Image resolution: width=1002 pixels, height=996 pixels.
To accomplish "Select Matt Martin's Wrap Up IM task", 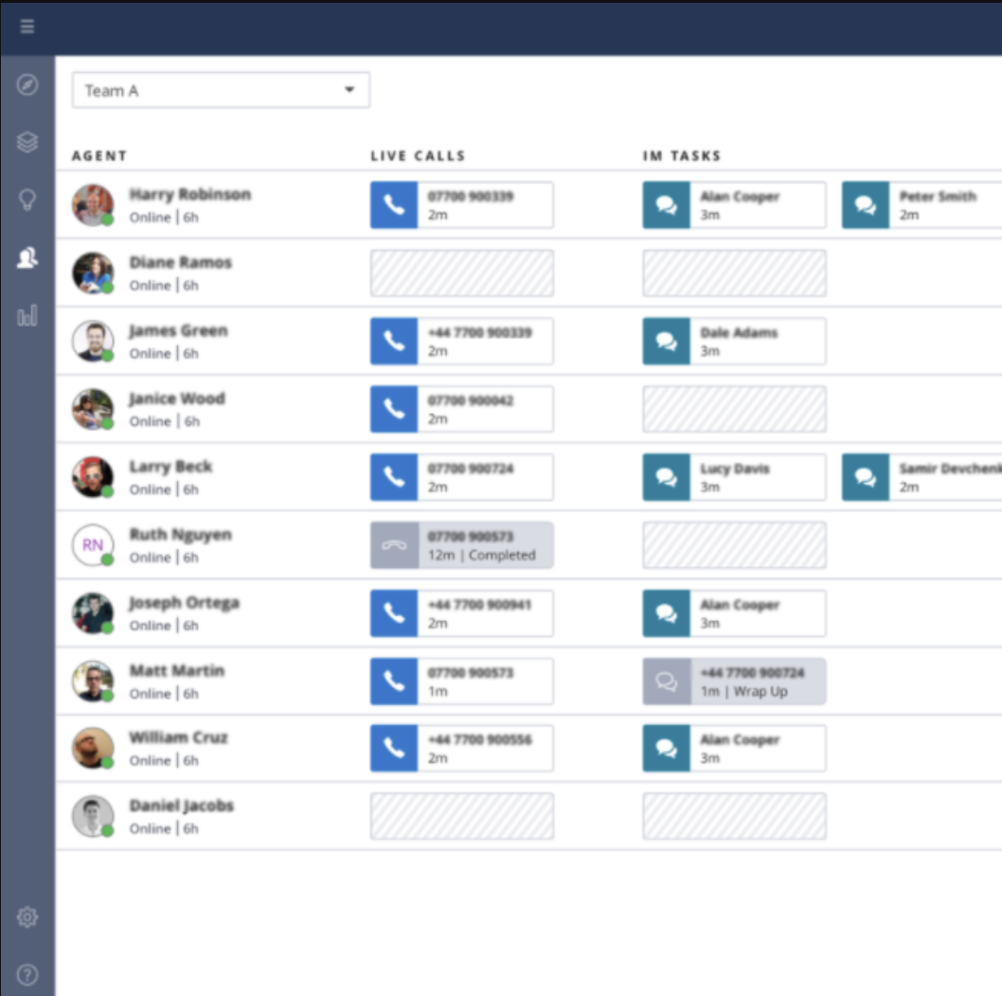I will [734, 682].
